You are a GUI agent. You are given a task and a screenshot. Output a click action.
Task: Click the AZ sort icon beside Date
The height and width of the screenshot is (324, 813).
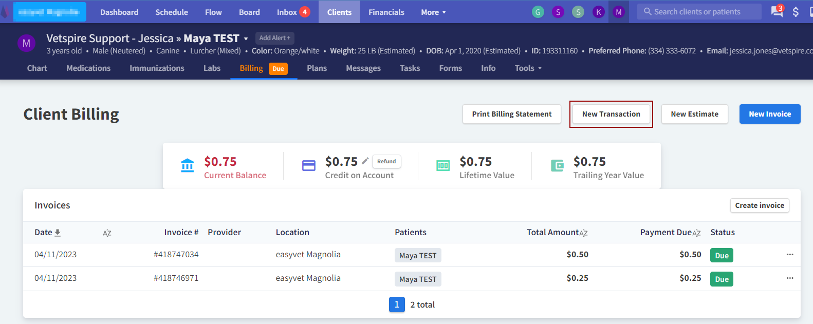(x=107, y=233)
